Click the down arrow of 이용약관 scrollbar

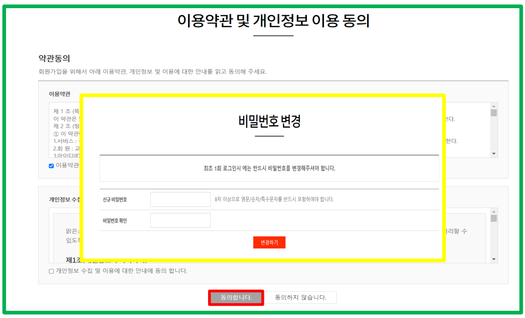click(x=493, y=154)
